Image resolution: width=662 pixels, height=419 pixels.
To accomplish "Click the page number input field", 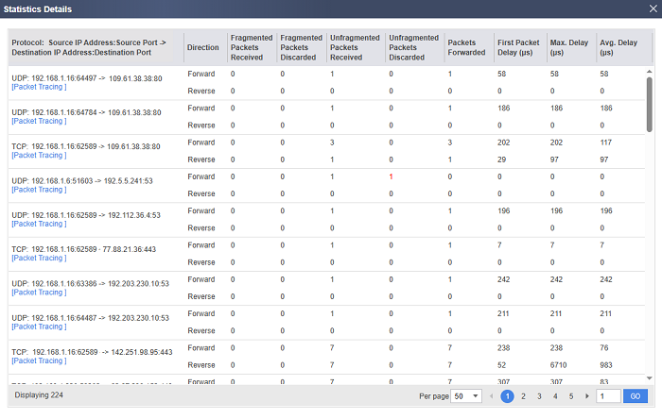I will click(608, 396).
